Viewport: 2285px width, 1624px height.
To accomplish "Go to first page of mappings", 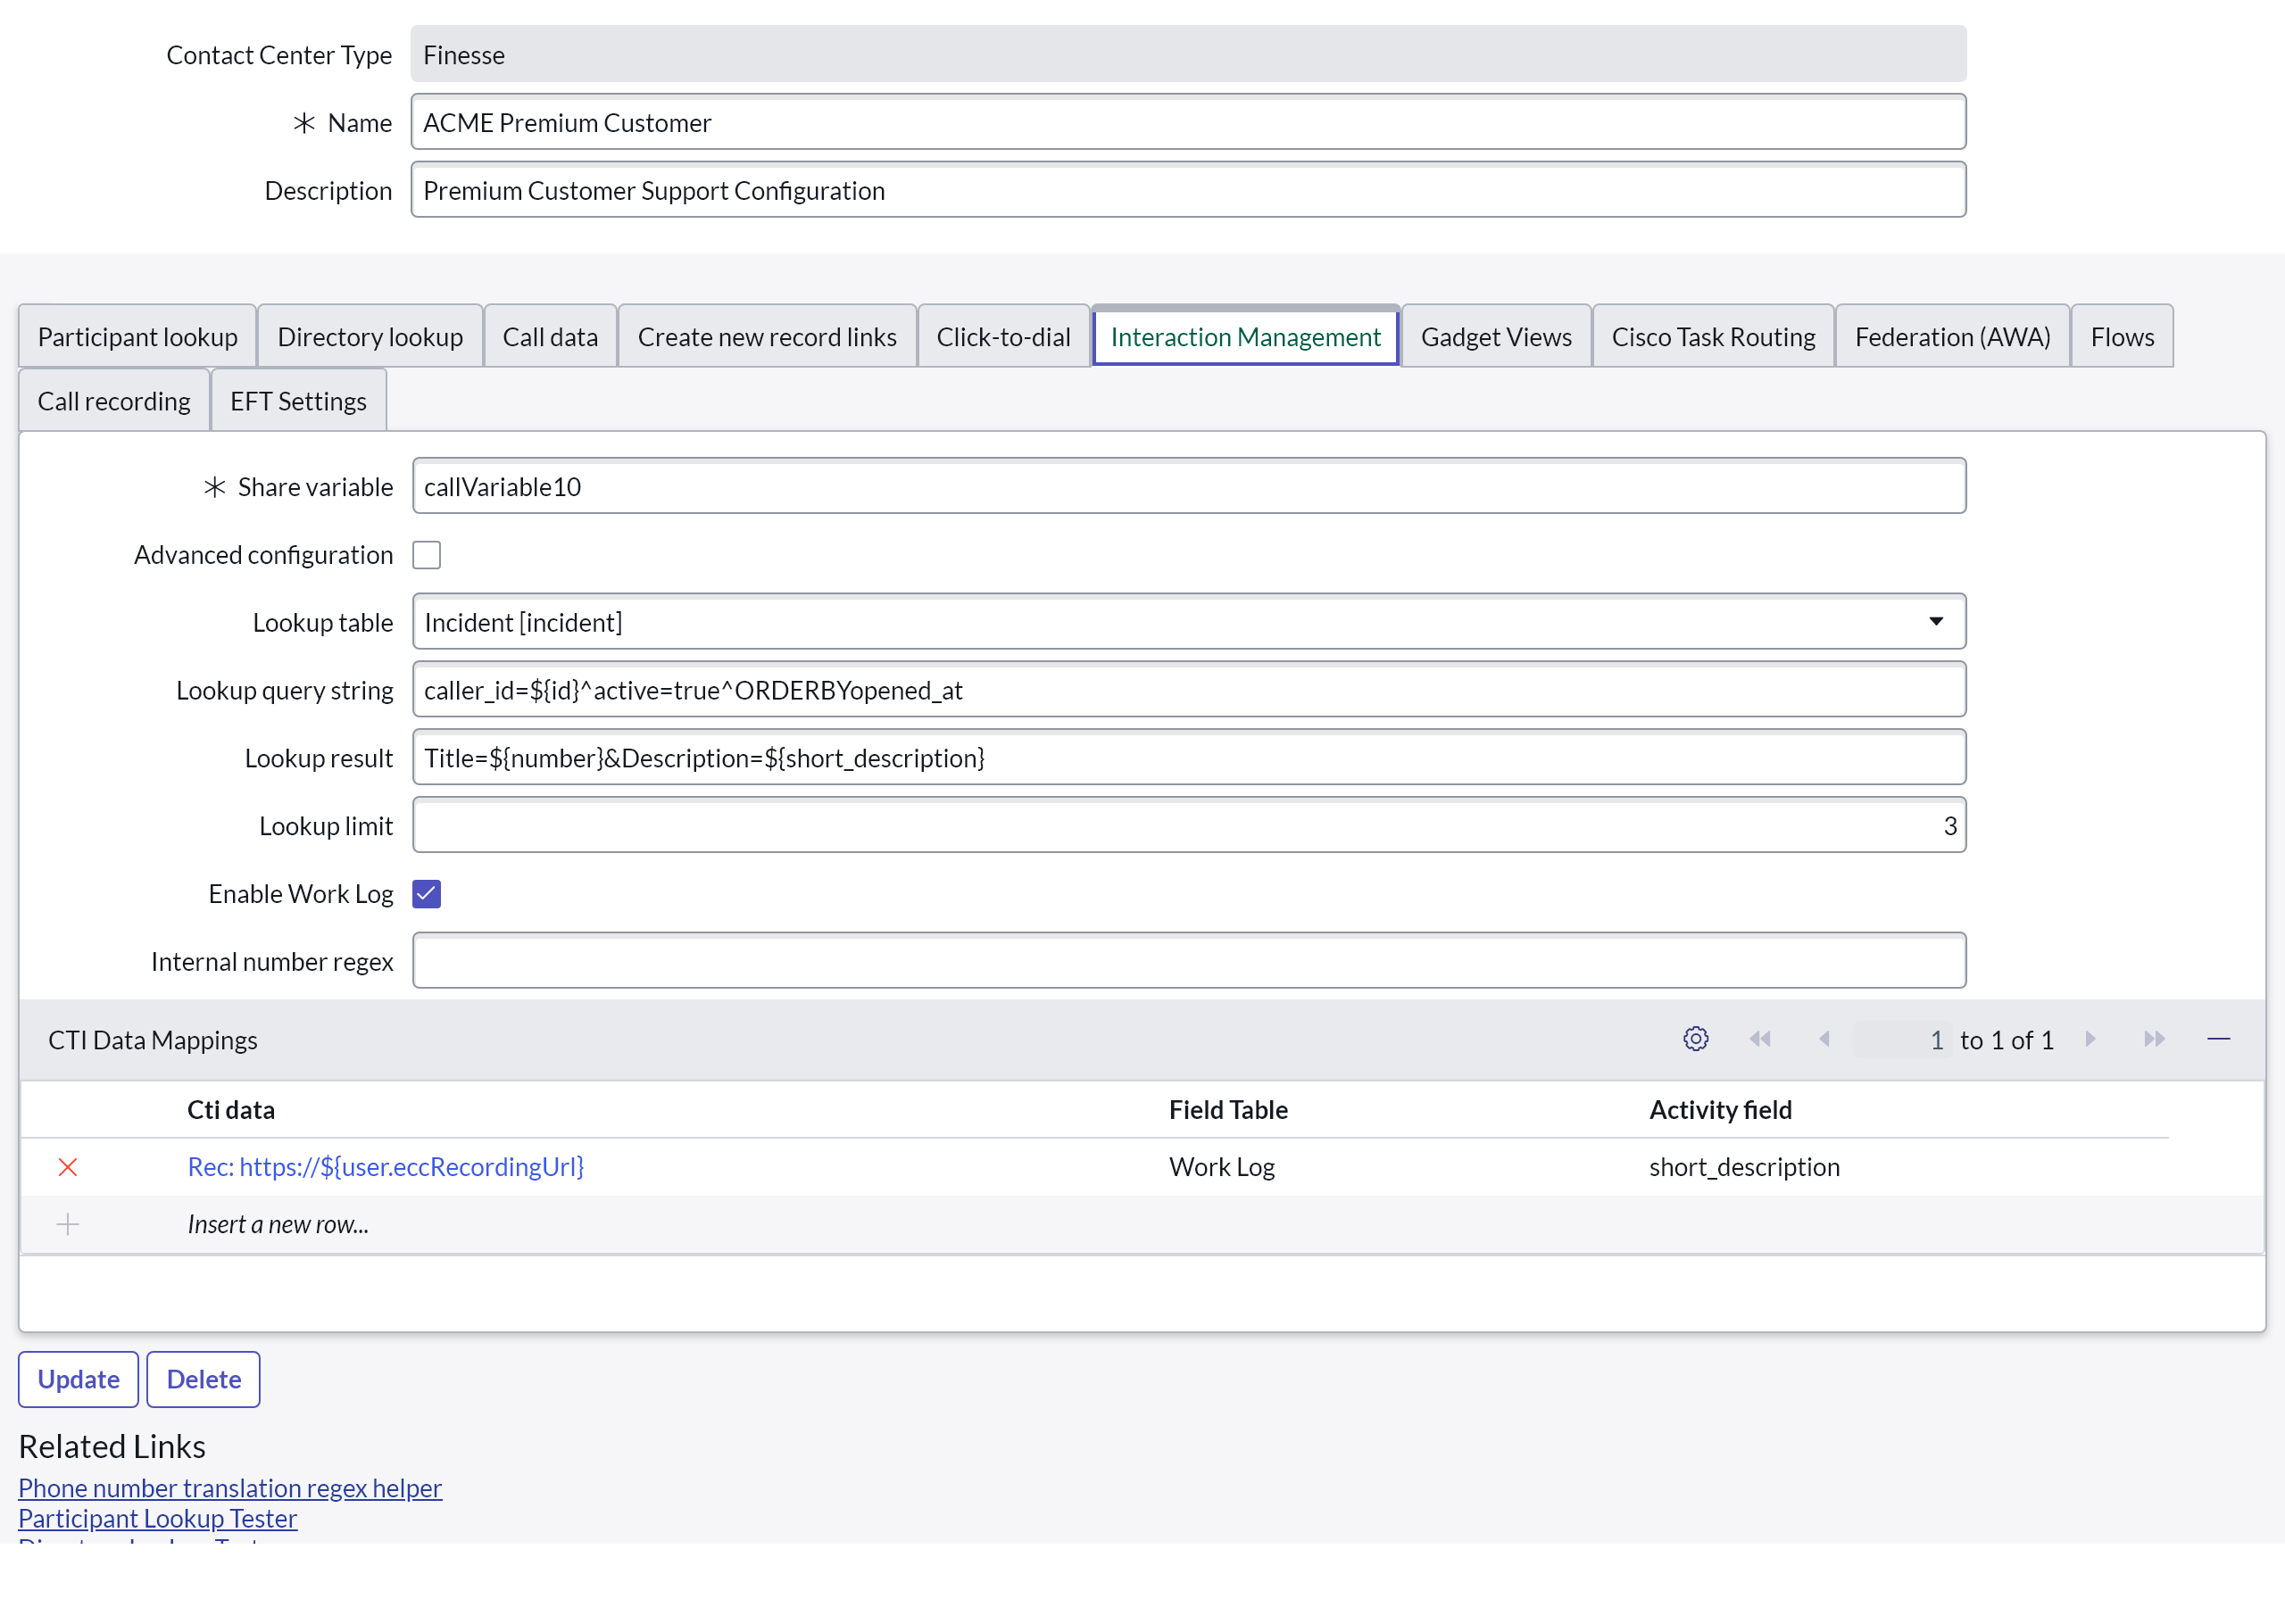I will (1760, 1039).
